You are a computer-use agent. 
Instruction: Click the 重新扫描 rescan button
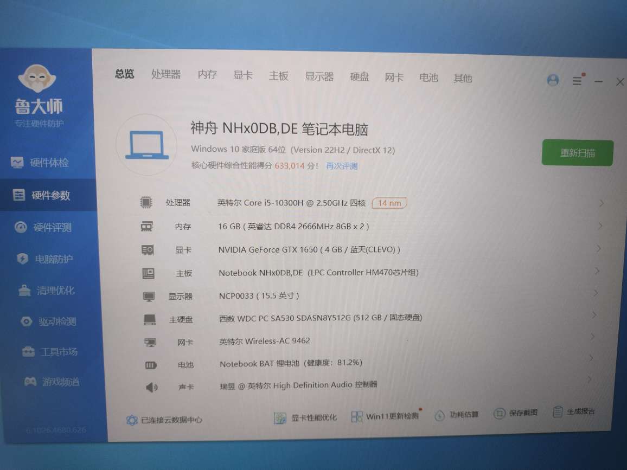578,153
